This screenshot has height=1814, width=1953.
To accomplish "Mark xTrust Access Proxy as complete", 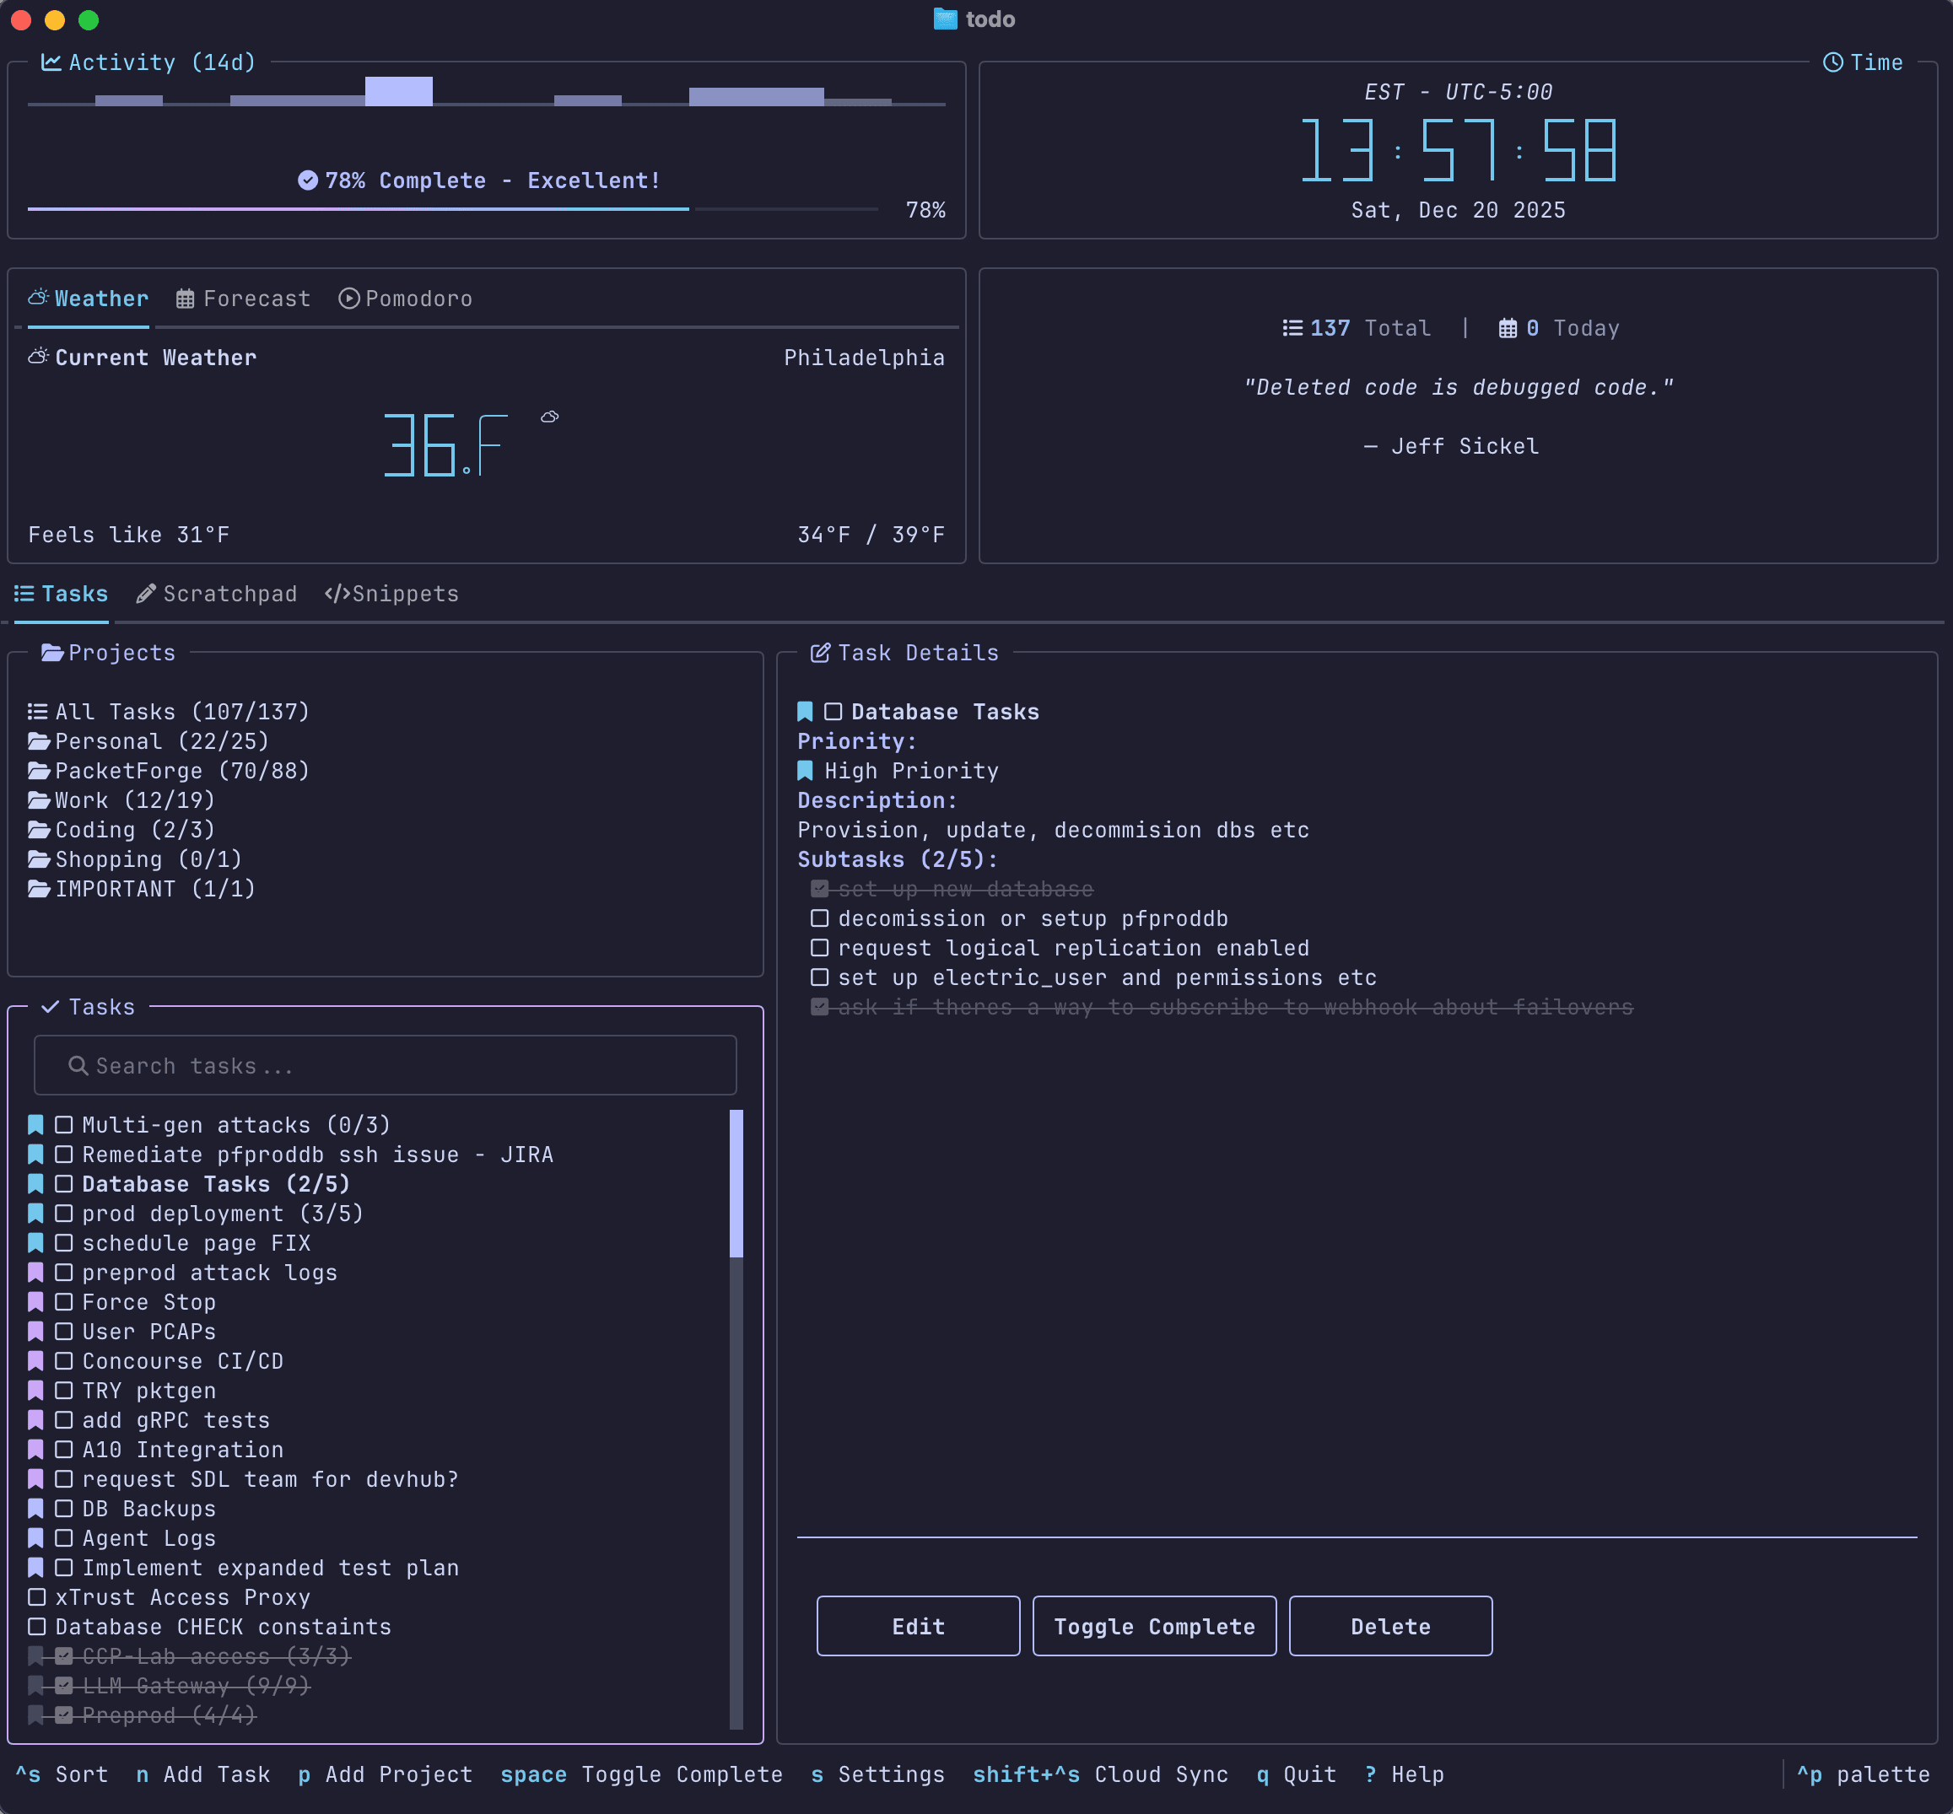I will tap(37, 1597).
